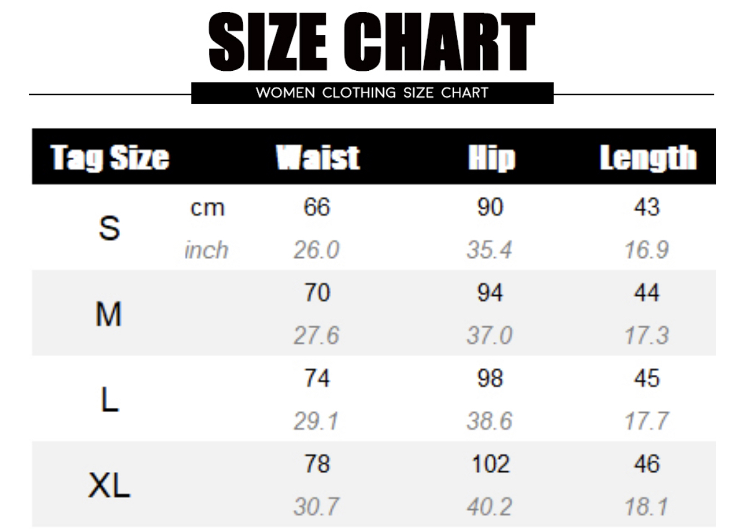This screenshot has width=745, height=529.
Task: Click the hip value 35.4 inches
Action: [489, 250]
